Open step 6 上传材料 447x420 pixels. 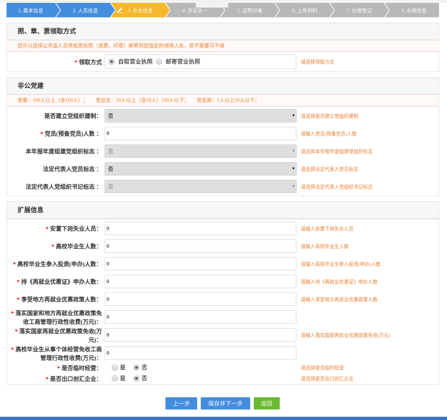coord(305,10)
